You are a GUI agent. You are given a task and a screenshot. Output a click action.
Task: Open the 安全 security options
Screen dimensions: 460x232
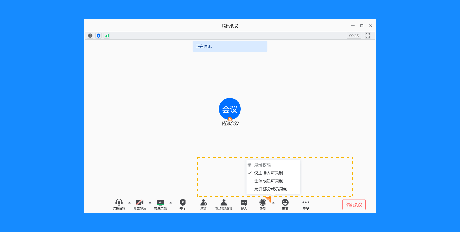click(183, 204)
